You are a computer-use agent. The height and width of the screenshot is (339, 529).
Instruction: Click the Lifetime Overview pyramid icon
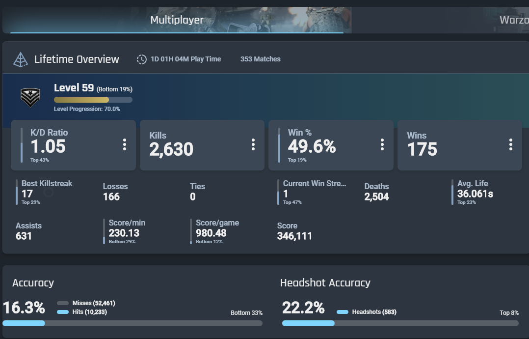[x=20, y=59]
